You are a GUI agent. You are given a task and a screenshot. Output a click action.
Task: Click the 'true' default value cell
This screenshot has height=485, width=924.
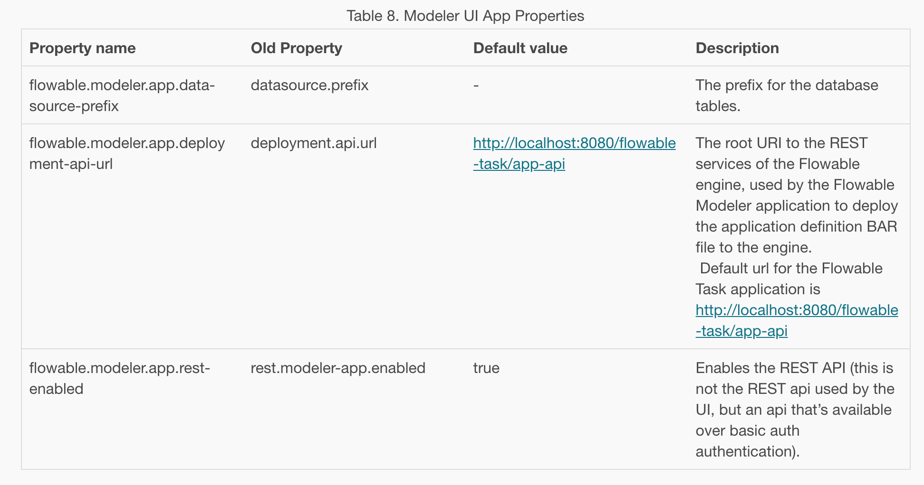tap(486, 368)
